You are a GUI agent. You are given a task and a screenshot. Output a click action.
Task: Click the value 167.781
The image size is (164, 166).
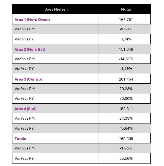tap(126, 20)
